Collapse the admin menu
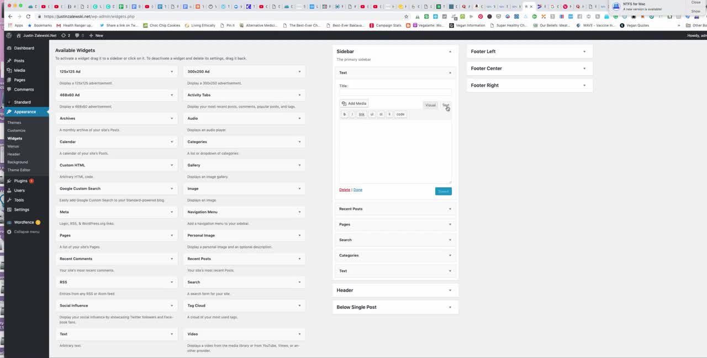The width and height of the screenshot is (707, 358). [x=27, y=231]
